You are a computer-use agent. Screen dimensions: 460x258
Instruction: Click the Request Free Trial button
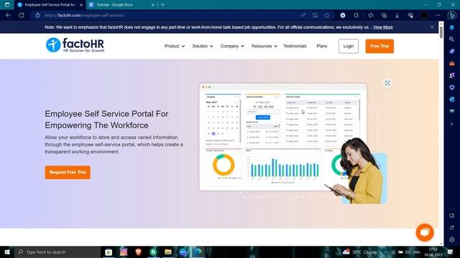pyautogui.click(x=68, y=172)
